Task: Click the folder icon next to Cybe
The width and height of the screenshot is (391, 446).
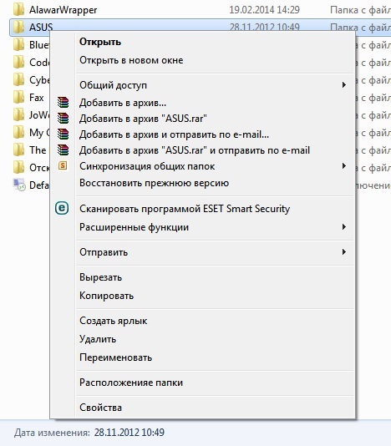Action: coord(18,80)
